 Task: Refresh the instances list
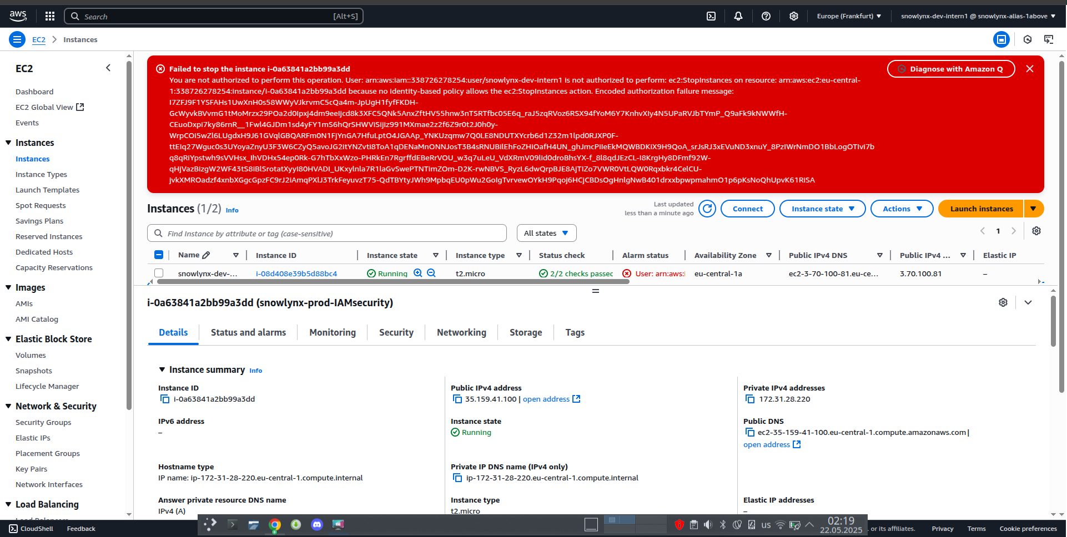click(707, 209)
